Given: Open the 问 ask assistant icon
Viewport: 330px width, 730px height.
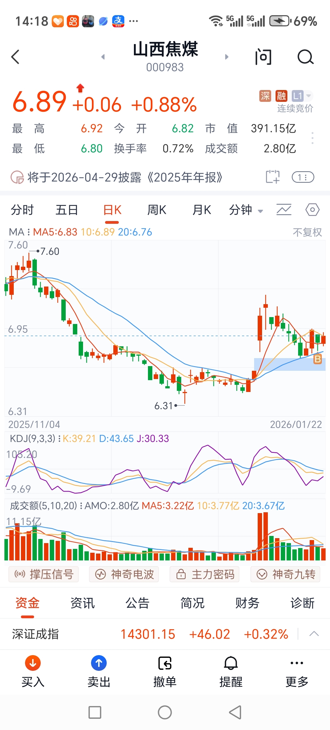Looking at the screenshot, I should pos(263,57).
